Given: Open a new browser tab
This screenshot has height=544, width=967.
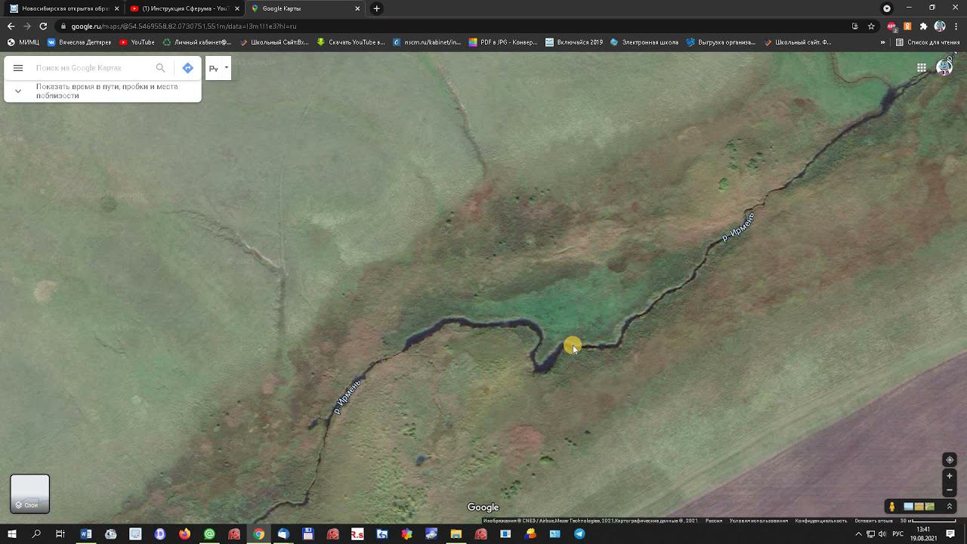Looking at the screenshot, I should (x=376, y=8).
